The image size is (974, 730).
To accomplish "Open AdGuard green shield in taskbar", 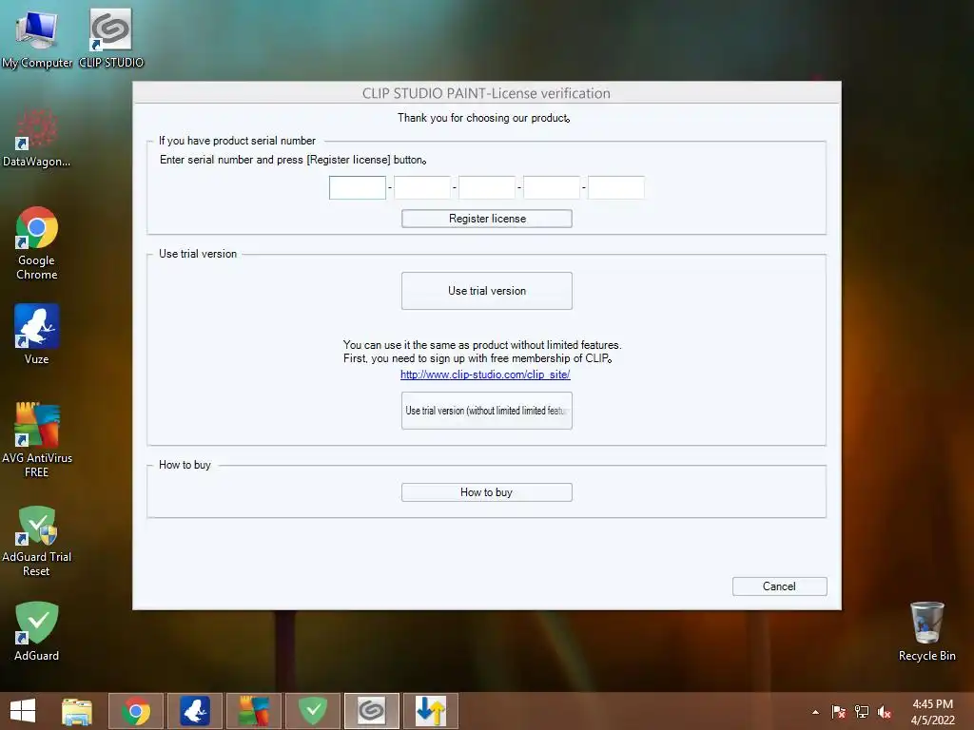I will point(312,711).
